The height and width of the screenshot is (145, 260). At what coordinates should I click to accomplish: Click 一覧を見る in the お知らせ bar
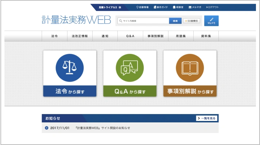tap(207, 118)
